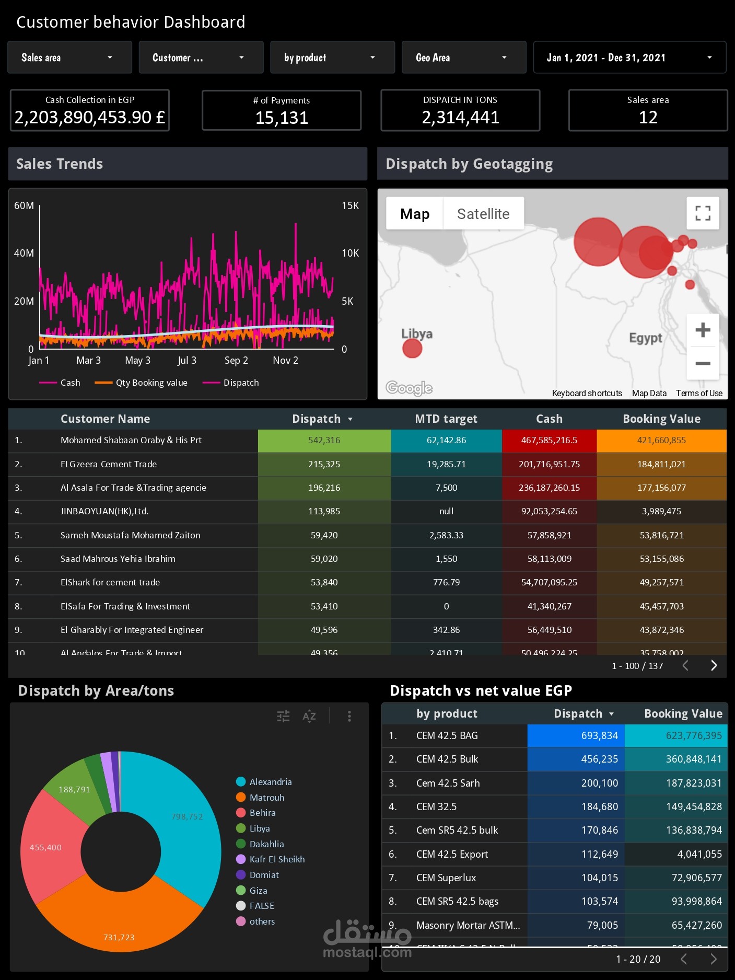Open the map Terms of Use link
The width and height of the screenshot is (735, 980).
coord(699,393)
